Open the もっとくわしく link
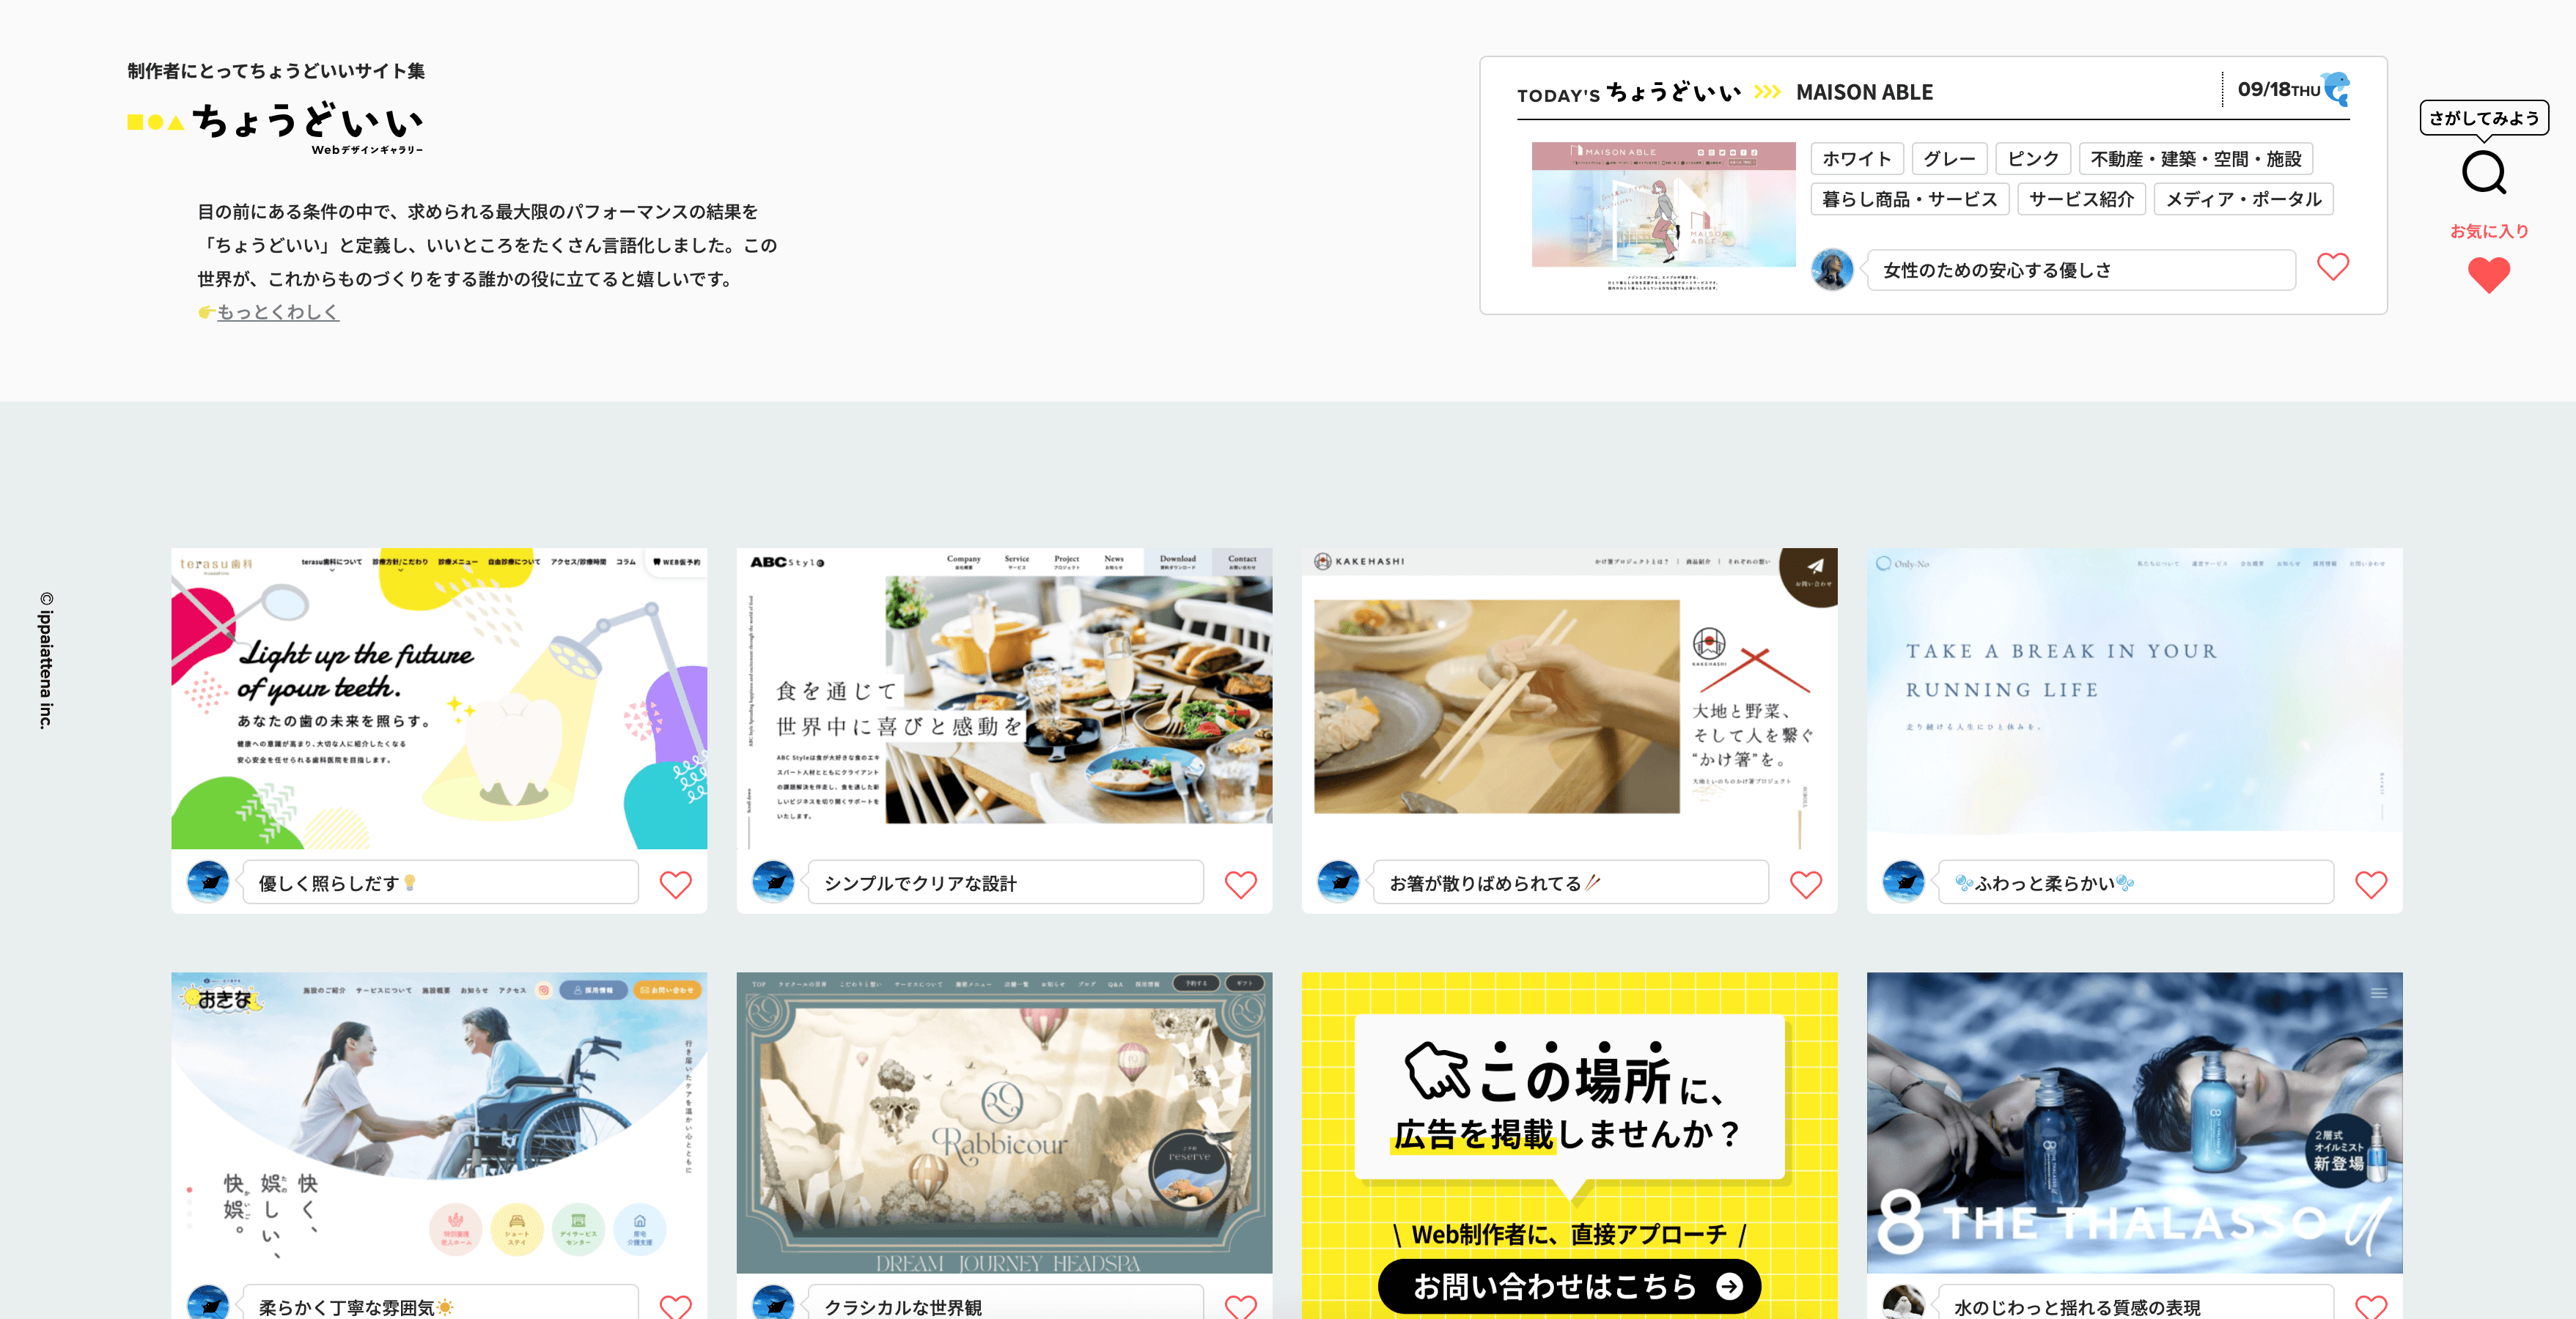 click(x=277, y=311)
